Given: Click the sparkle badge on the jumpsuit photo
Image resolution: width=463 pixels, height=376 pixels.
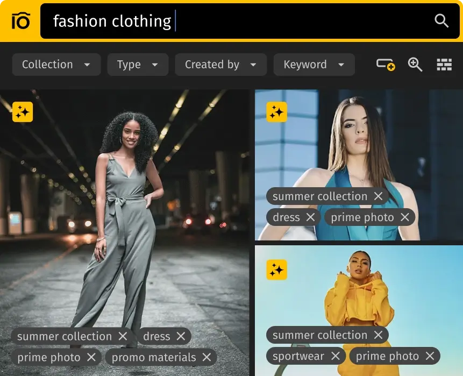Looking at the screenshot, I should [23, 112].
